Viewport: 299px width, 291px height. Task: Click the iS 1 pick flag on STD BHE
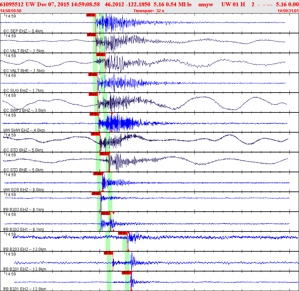[104, 154]
